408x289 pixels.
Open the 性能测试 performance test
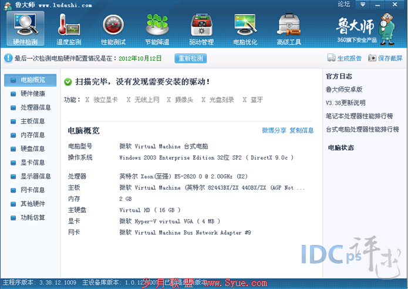[x=113, y=29]
